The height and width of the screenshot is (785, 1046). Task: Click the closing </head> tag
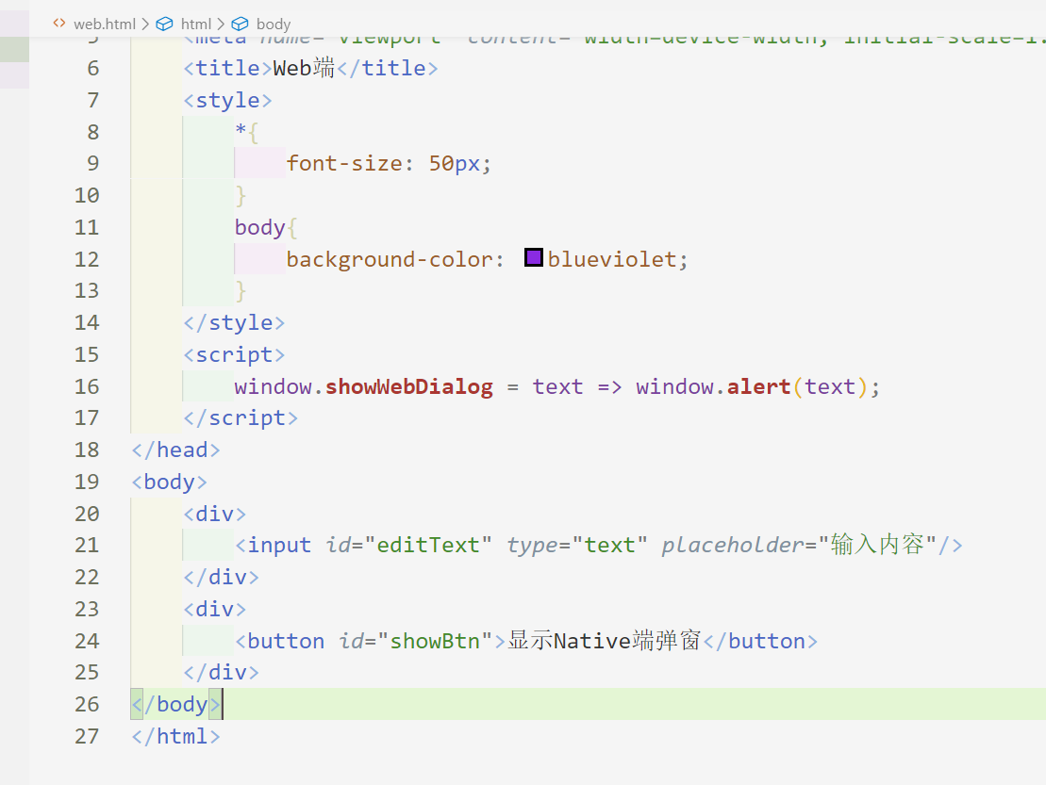click(175, 450)
